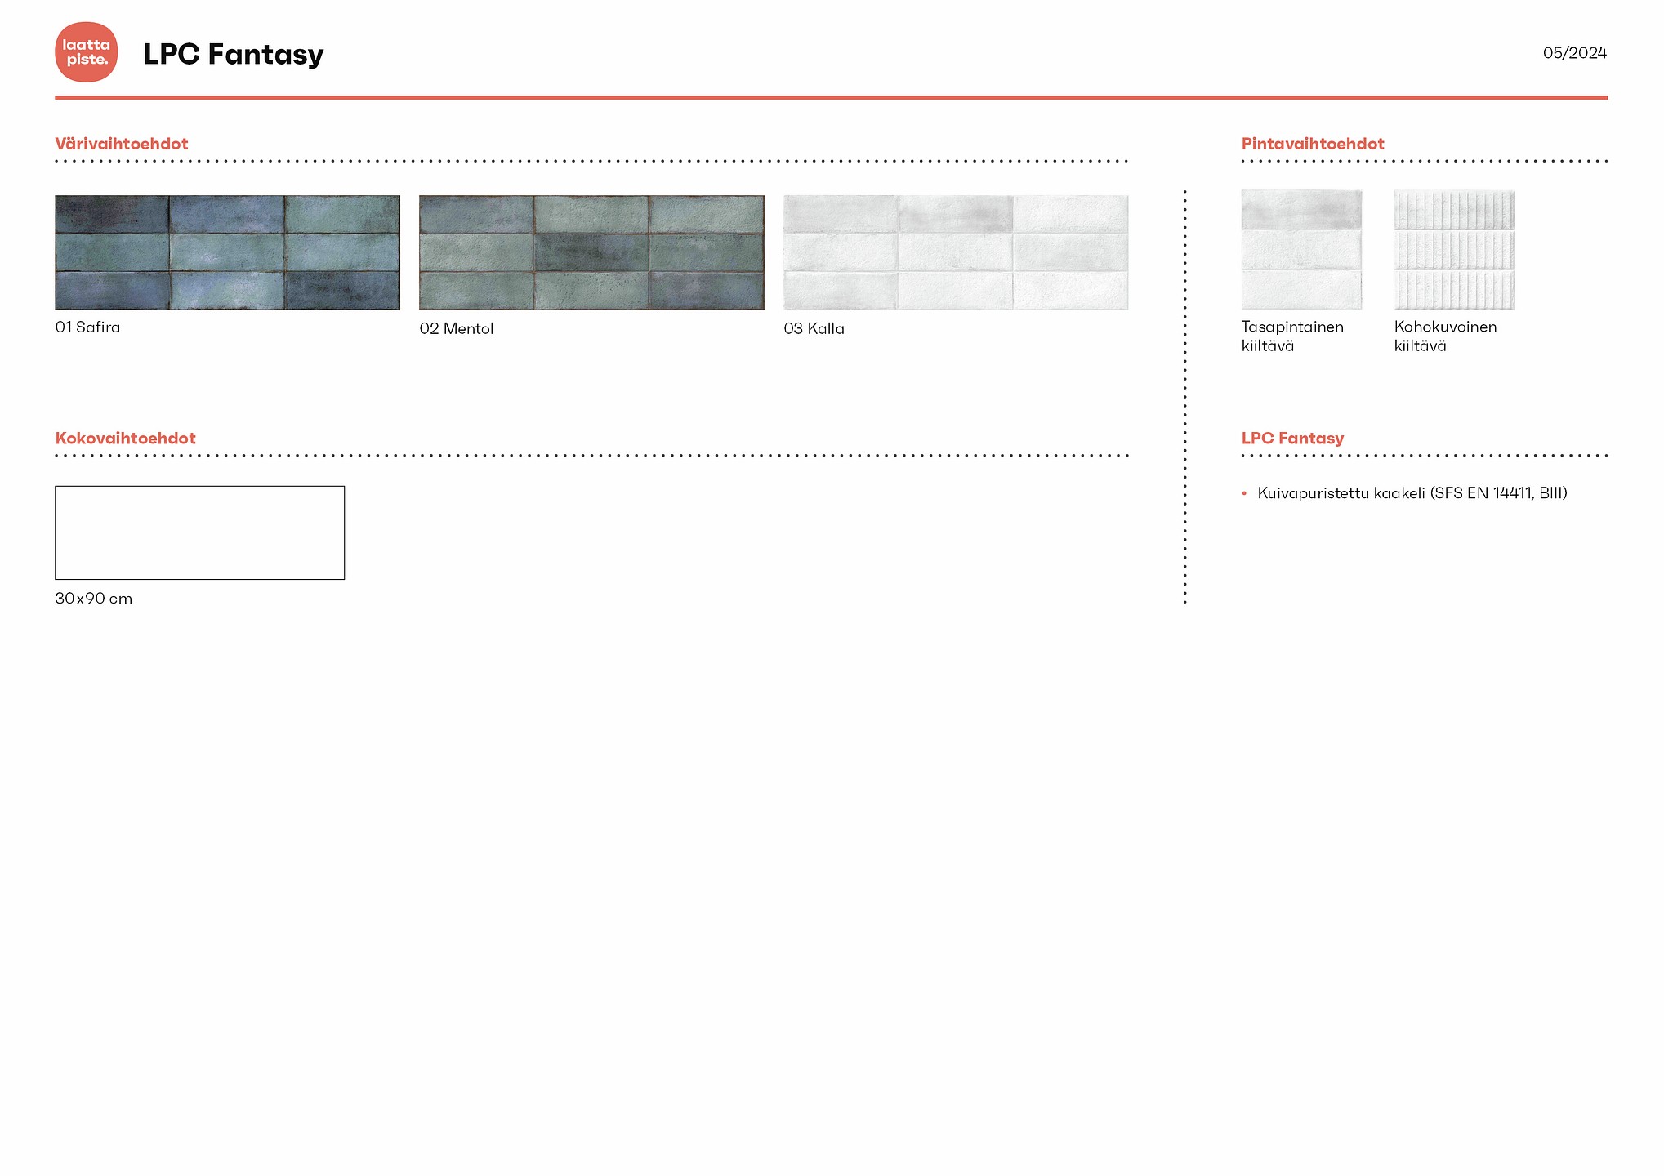1664x1176 pixels.
Task: Select the 02 Mentol tile swatch
Action: [x=591, y=252]
